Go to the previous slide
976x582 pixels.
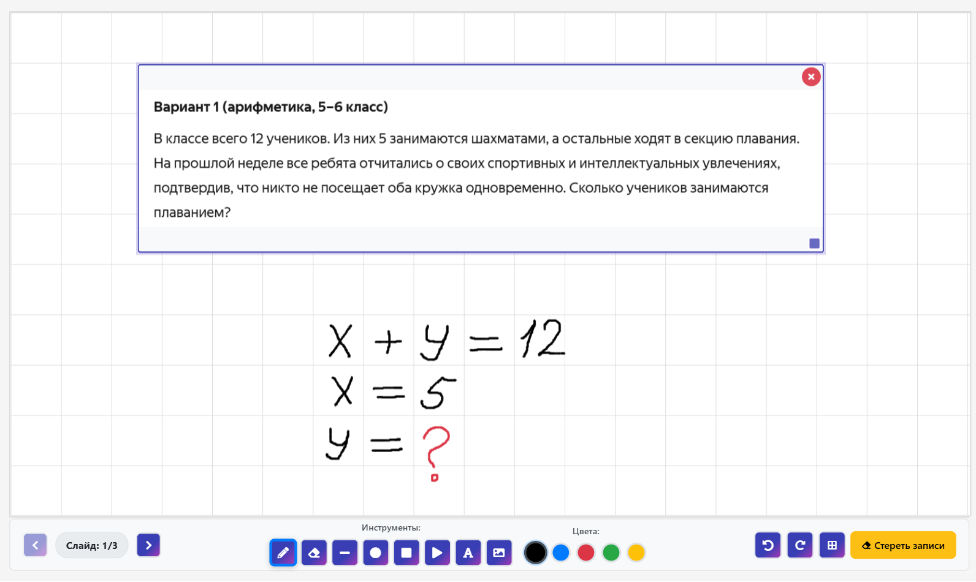point(36,545)
